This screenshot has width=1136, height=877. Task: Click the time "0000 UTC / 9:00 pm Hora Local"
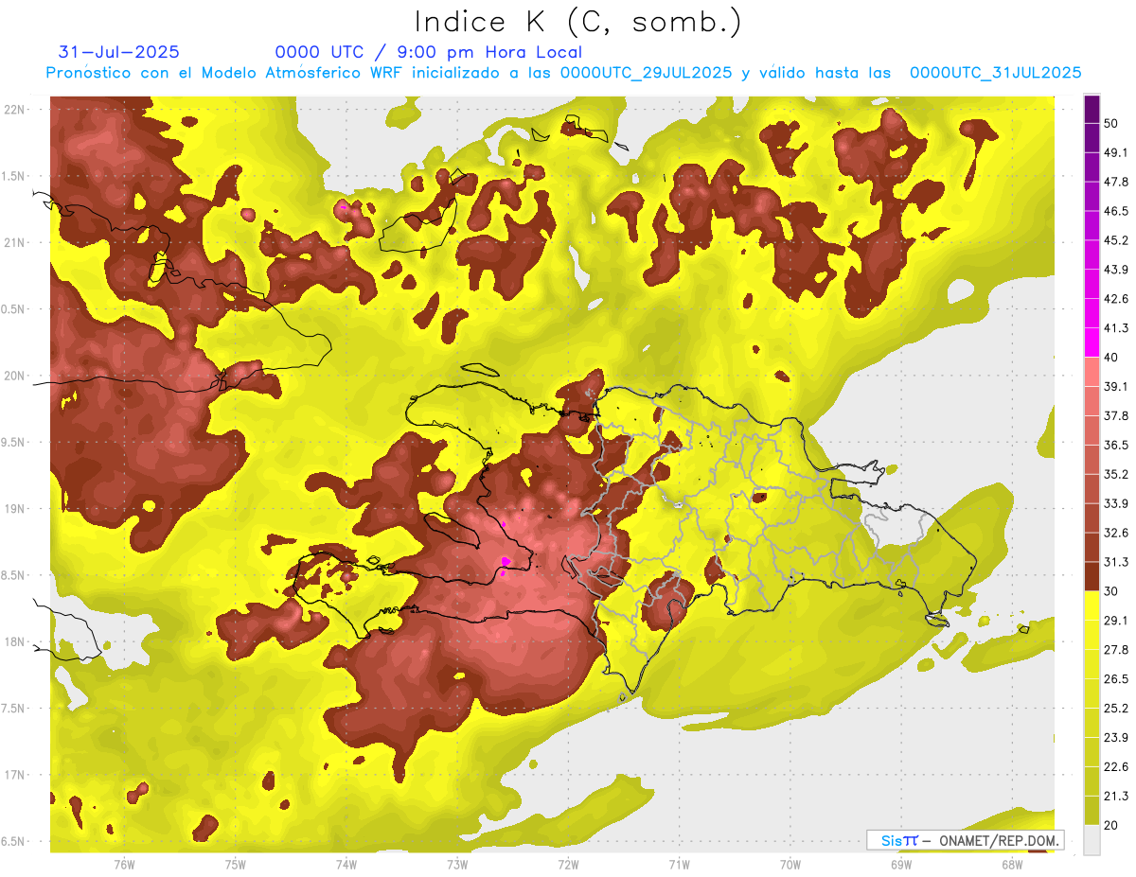point(429,52)
